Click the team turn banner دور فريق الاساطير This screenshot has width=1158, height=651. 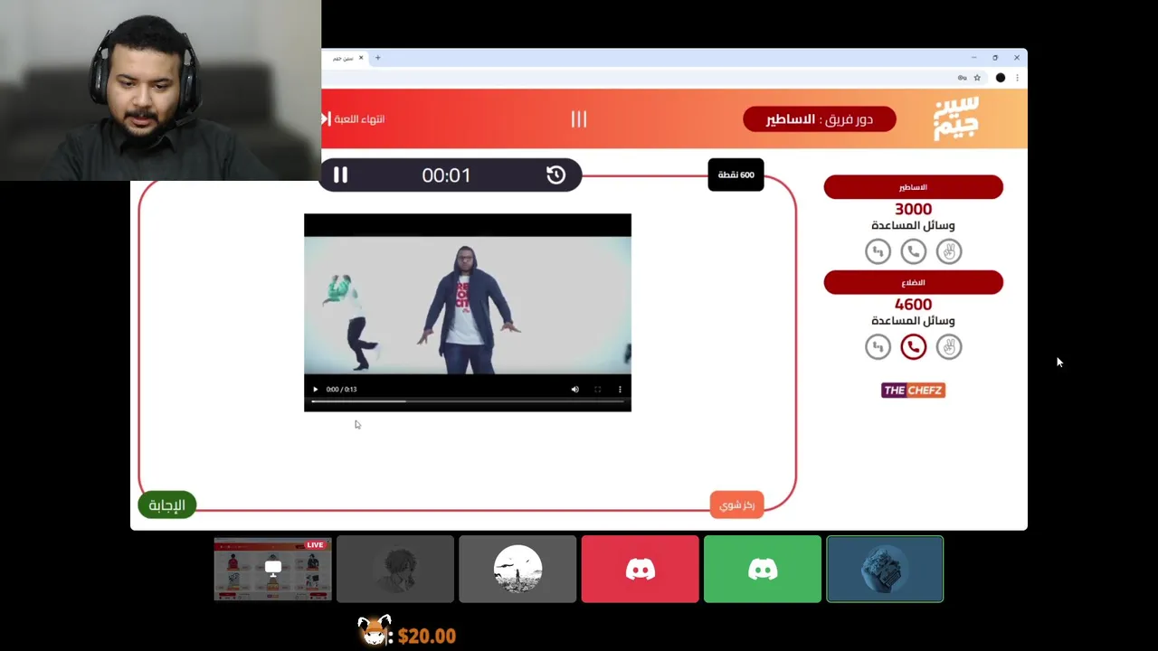(x=820, y=119)
